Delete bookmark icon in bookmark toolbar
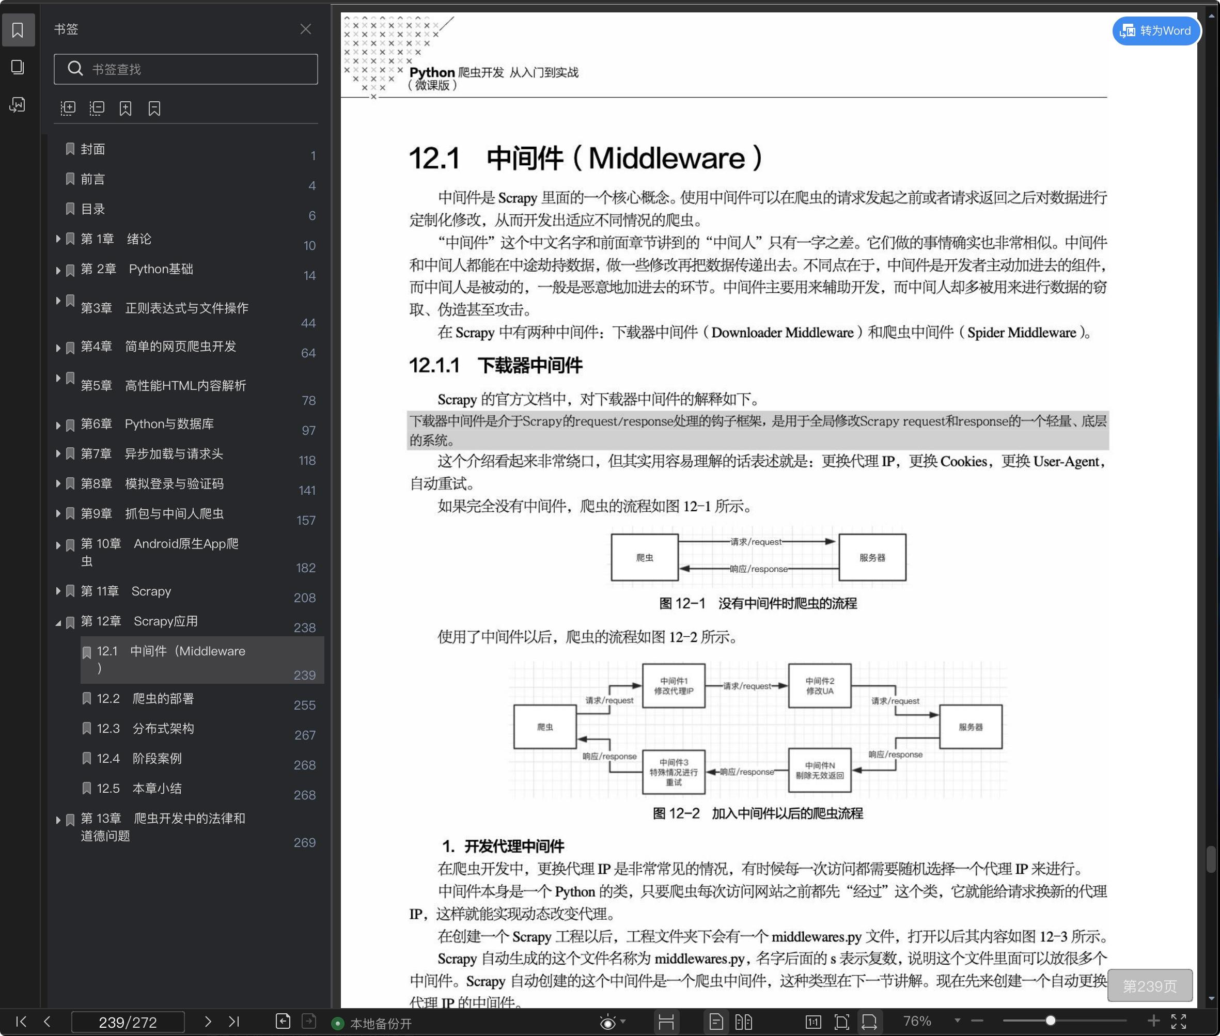Viewport: 1220px width, 1036px height. 154,108
